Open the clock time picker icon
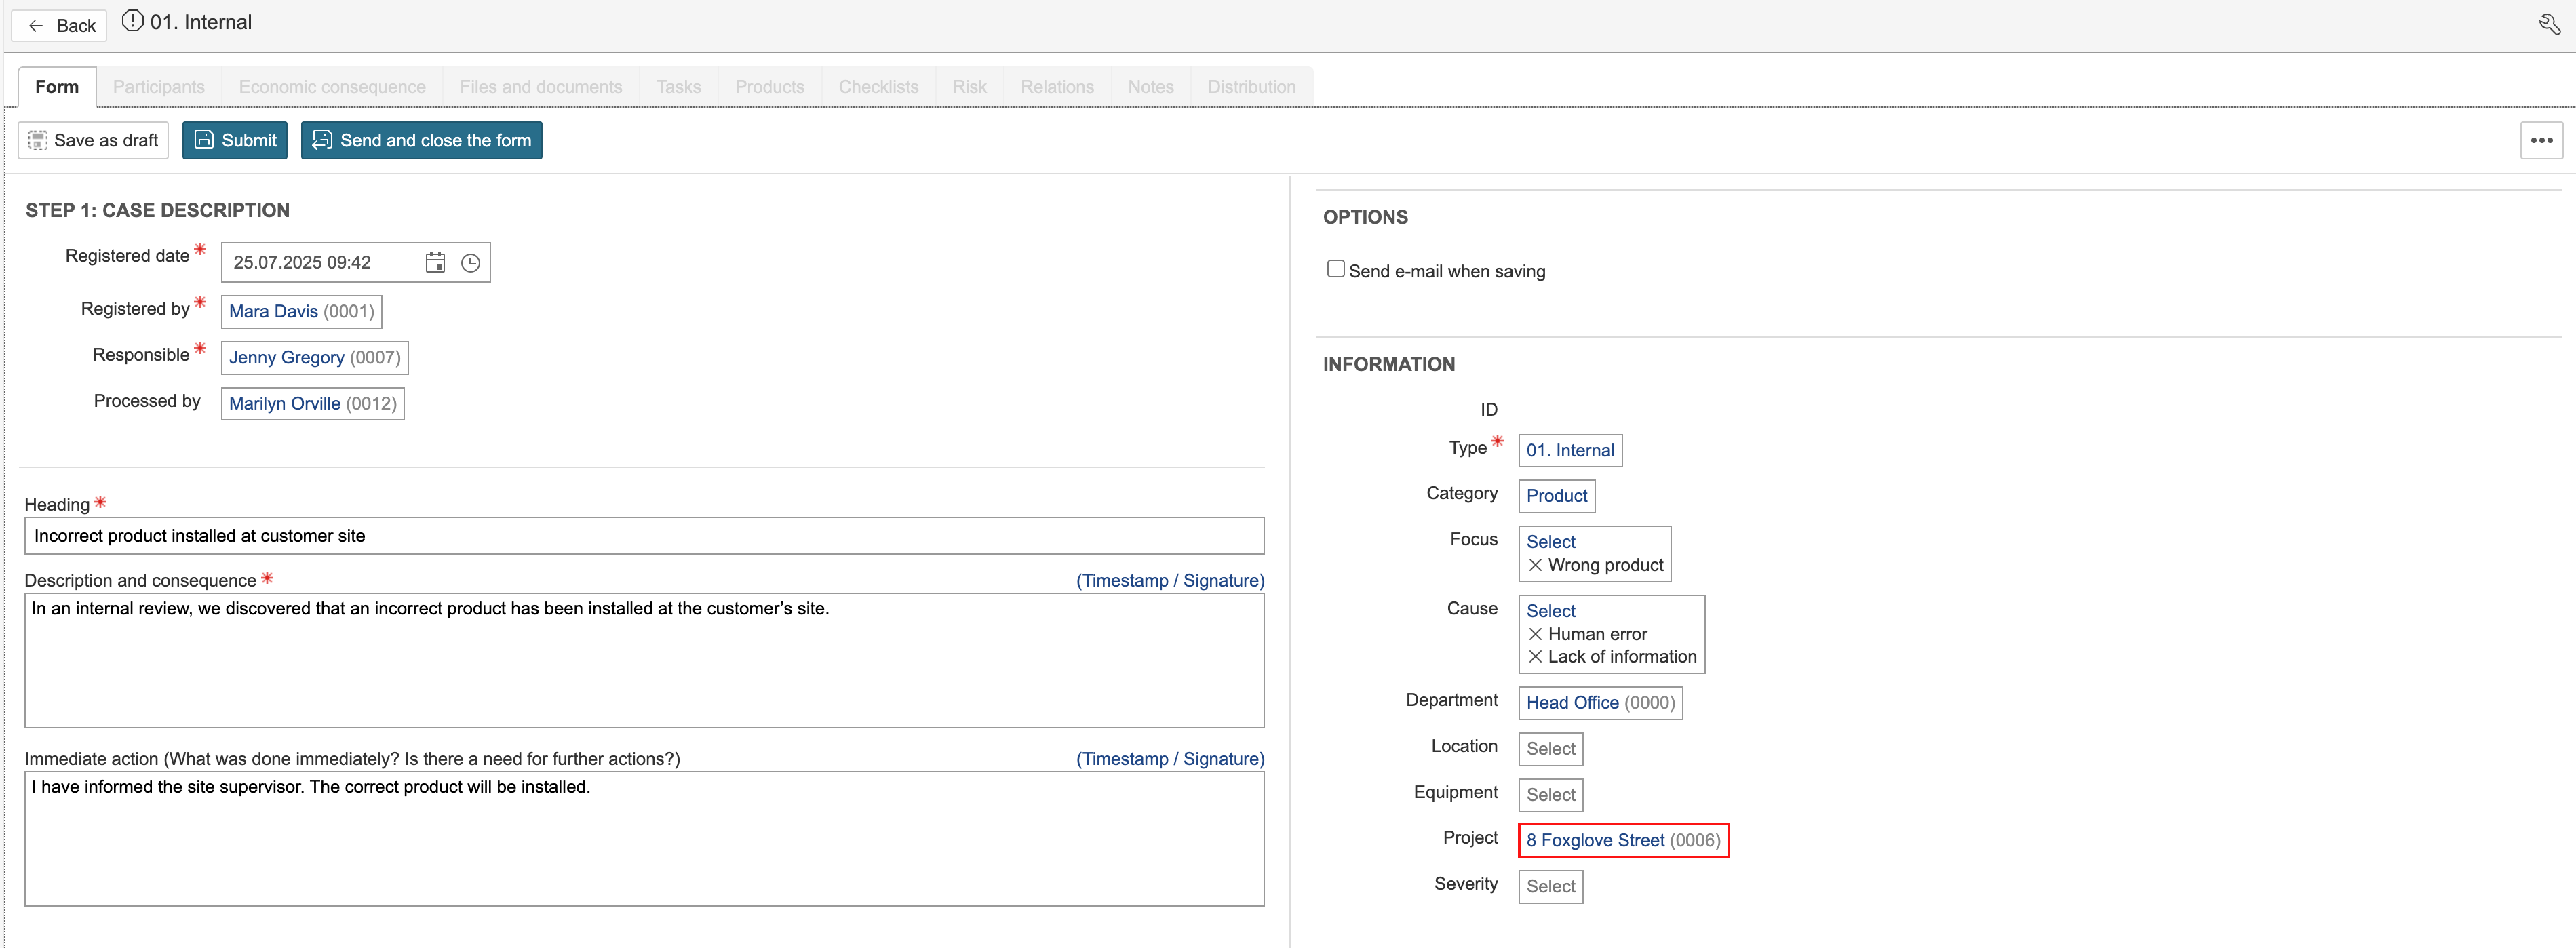The height and width of the screenshot is (948, 2576). pyautogui.click(x=470, y=262)
